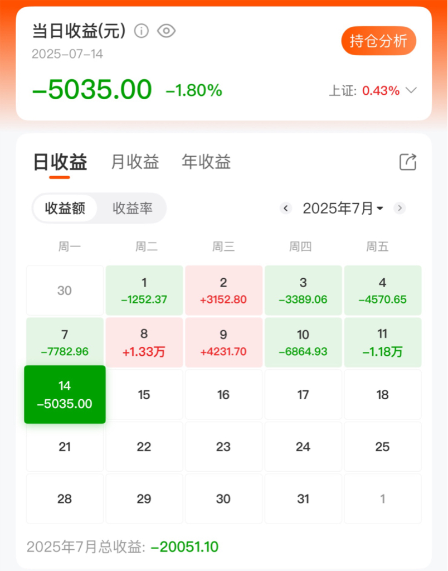Select the day 22 calendar cell
Viewport: 448px width, 571px height.
click(x=144, y=447)
